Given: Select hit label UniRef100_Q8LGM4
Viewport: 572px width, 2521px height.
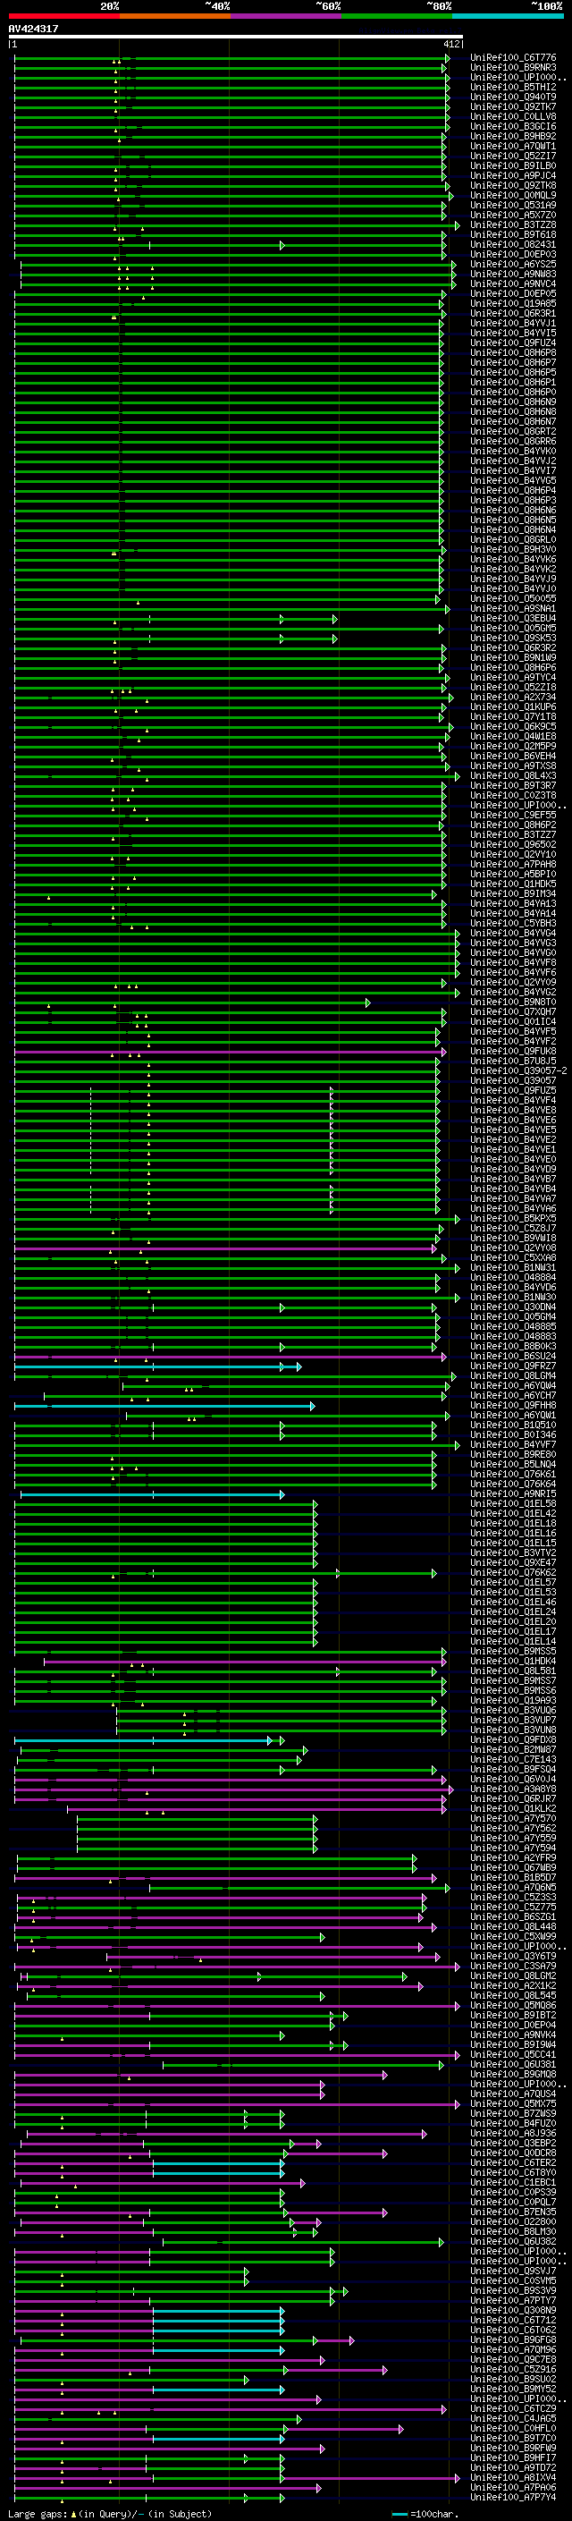Looking at the screenshot, I should coord(512,1376).
